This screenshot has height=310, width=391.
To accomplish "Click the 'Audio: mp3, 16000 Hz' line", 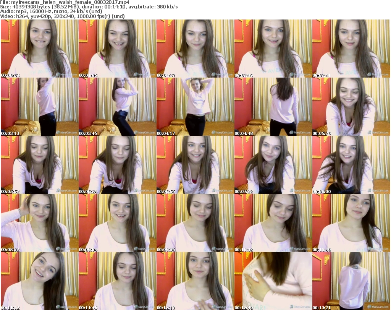I will click(51, 11).
